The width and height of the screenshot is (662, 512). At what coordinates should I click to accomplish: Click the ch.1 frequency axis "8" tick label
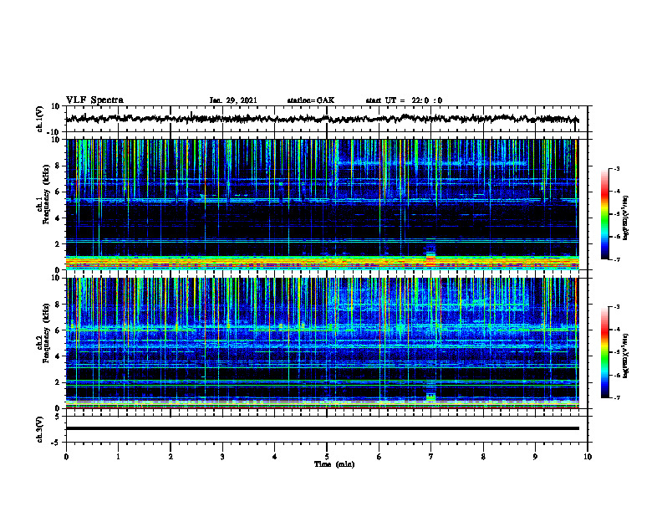[x=58, y=166]
